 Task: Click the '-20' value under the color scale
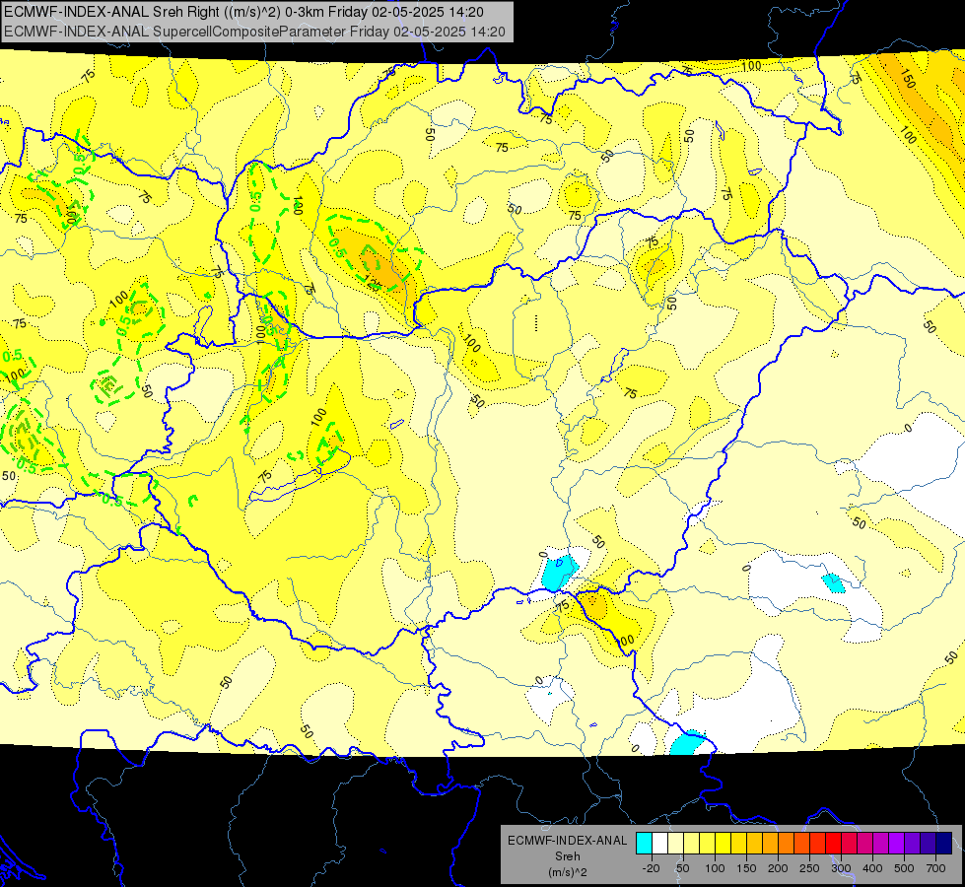point(651,868)
